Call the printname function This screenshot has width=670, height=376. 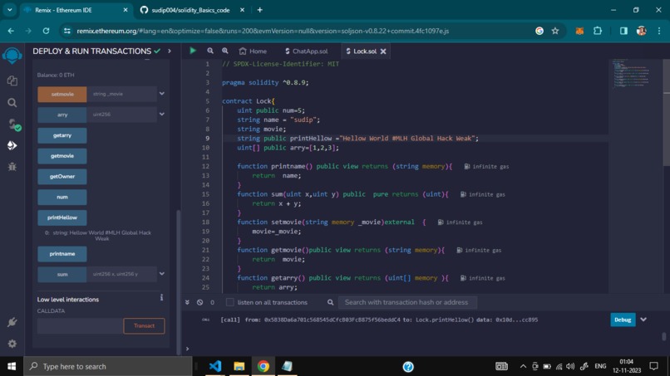tap(62, 253)
